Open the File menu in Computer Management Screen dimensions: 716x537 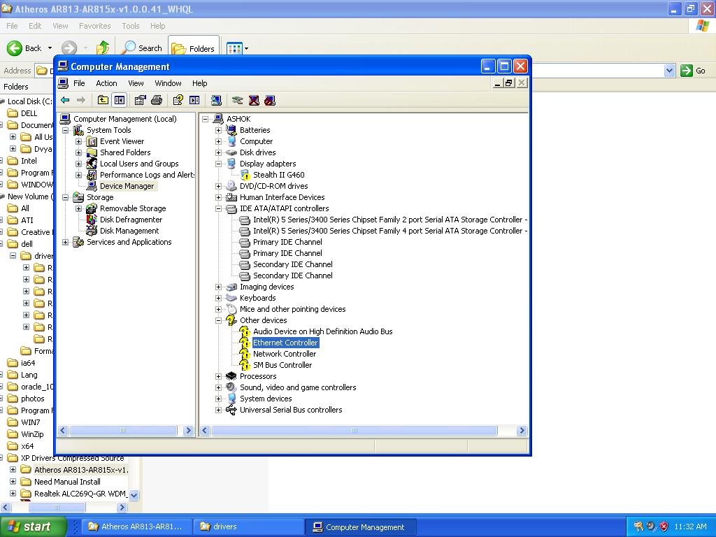point(80,83)
